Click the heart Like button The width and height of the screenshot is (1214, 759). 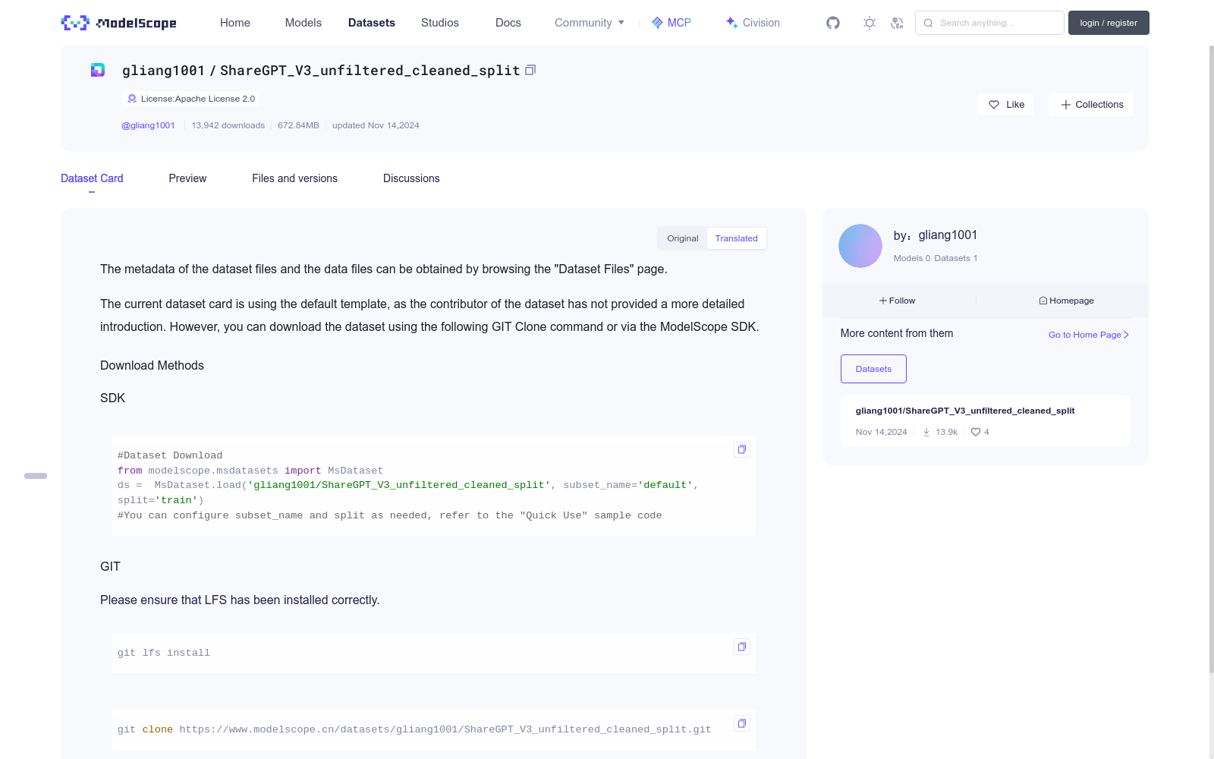pyautogui.click(x=1006, y=105)
